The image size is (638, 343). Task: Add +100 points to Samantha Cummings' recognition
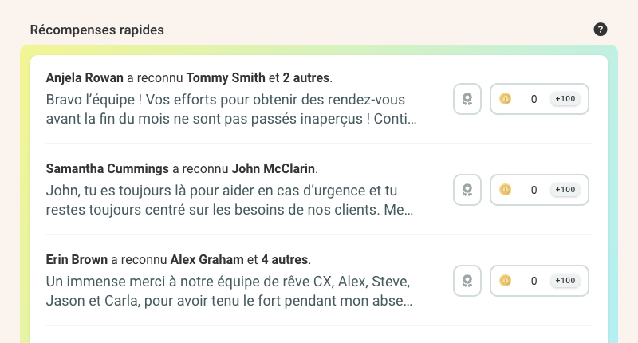pos(565,190)
